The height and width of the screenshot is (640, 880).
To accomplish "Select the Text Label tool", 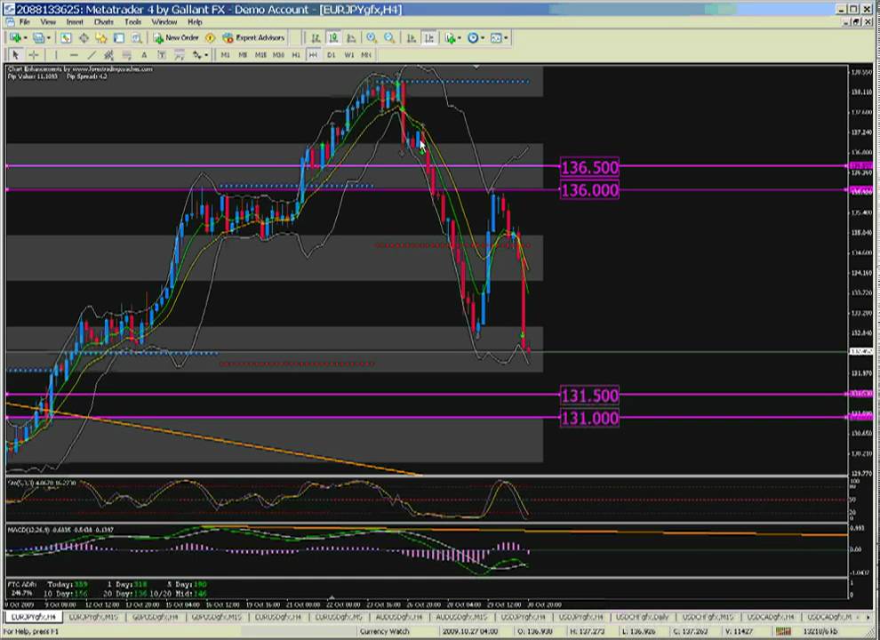I will tap(162, 54).
